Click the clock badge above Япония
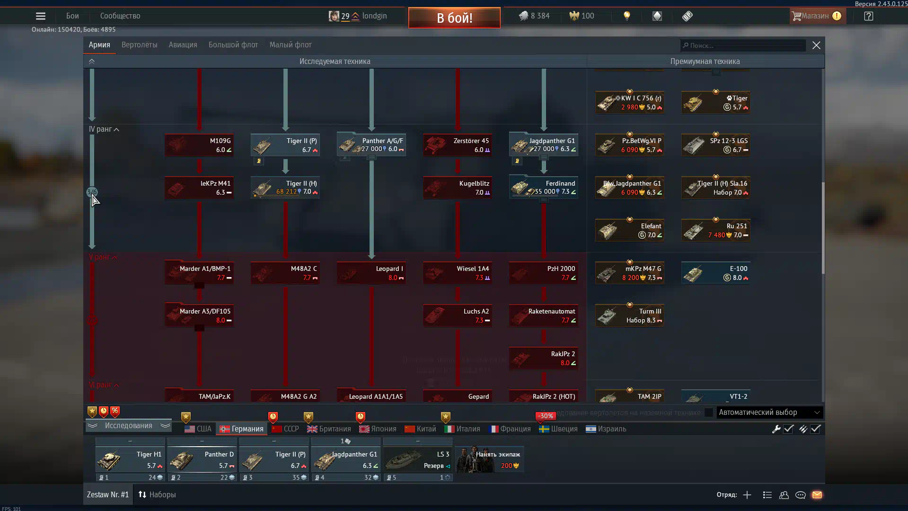The width and height of the screenshot is (908, 511). (x=361, y=417)
